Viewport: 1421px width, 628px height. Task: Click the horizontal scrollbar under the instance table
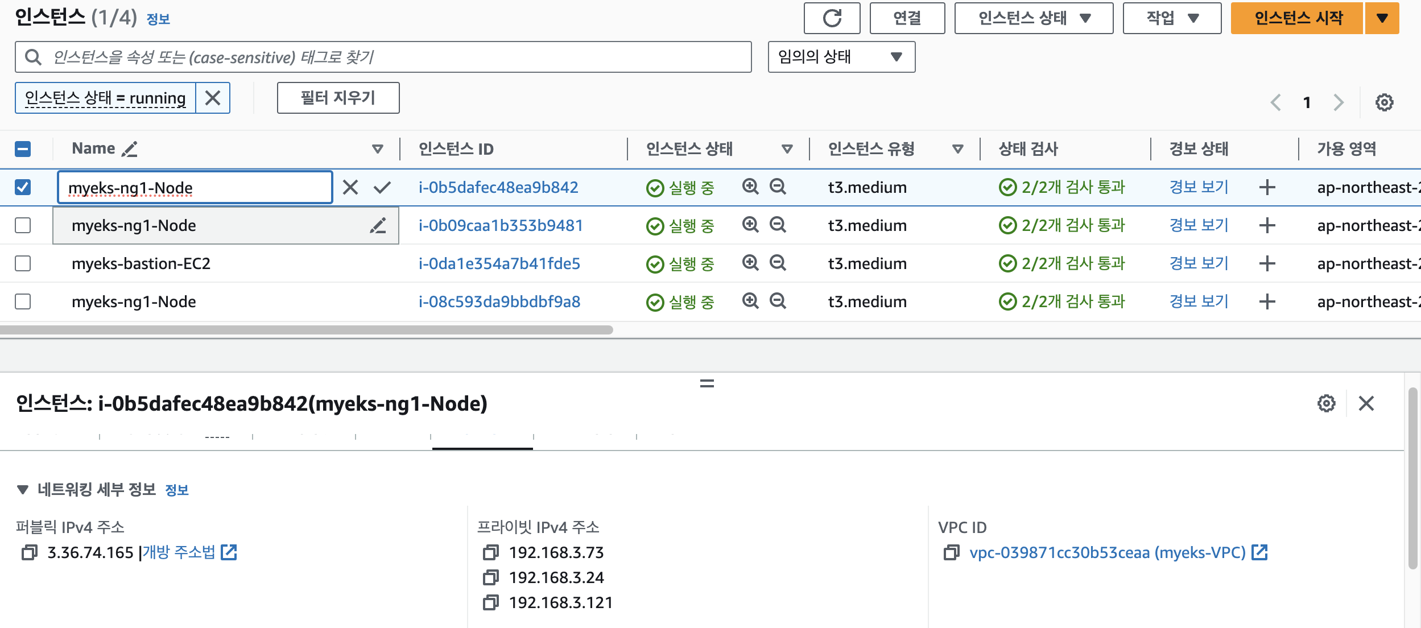306,330
